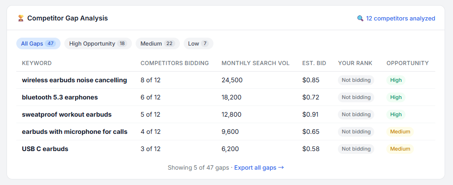Click the 4 of 12 competitors cell
This screenshot has height=185, width=453.
[x=150, y=132]
